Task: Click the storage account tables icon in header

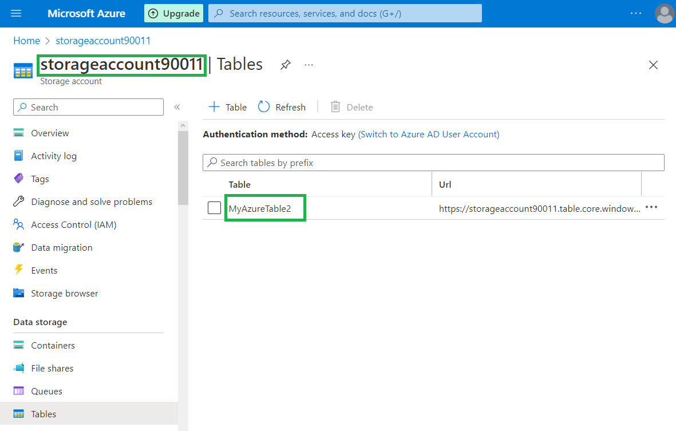Action: (23, 70)
